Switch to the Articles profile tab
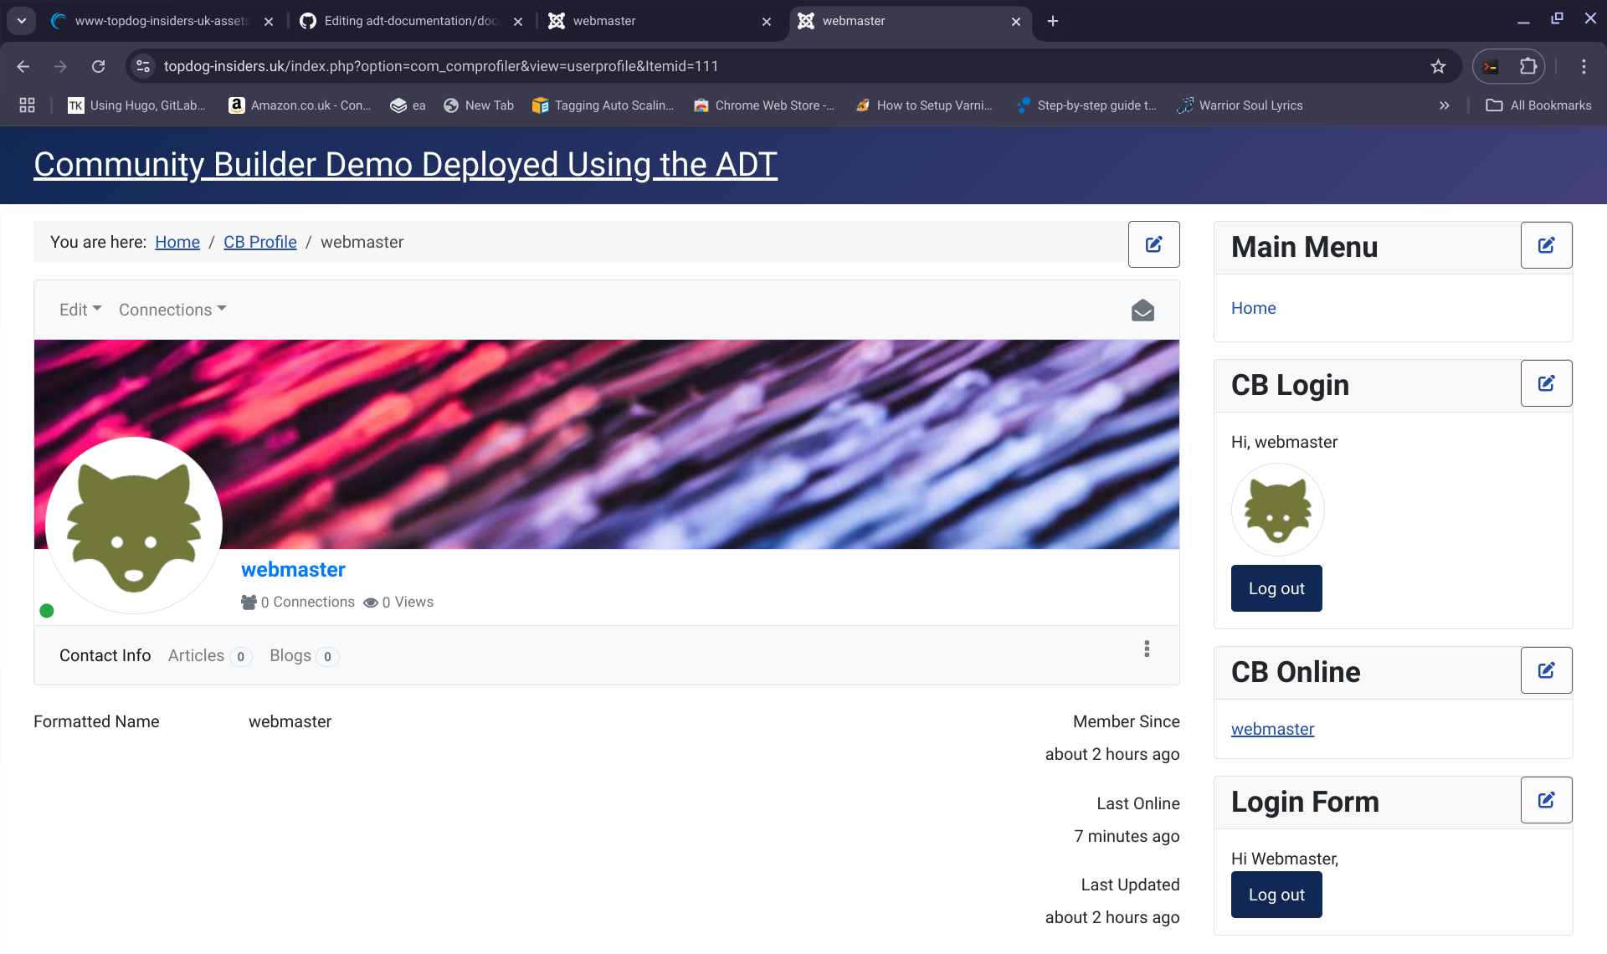Viewport: 1607px width, 954px height. point(197,655)
